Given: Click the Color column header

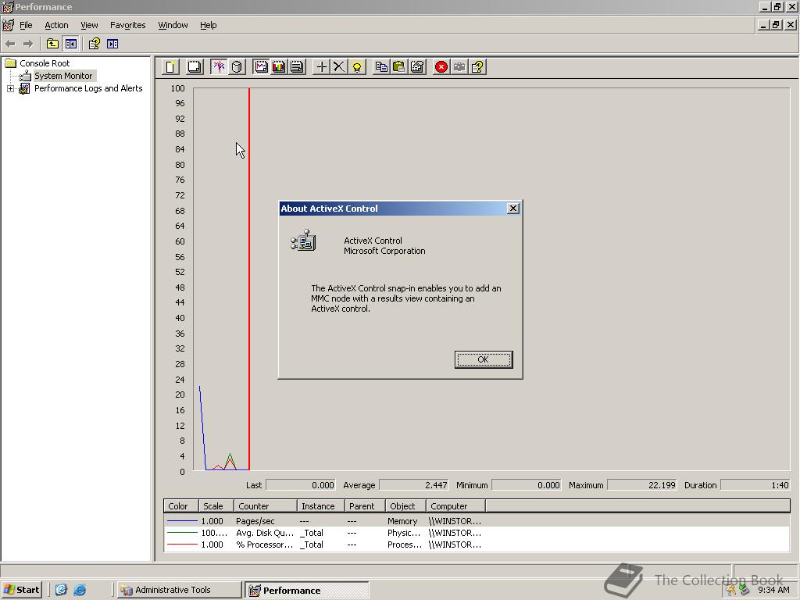Looking at the screenshot, I should coord(181,506).
